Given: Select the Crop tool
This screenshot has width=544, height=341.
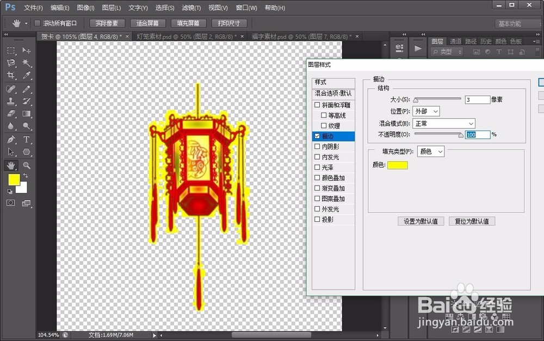Looking at the screenshot, I should 11,75.
